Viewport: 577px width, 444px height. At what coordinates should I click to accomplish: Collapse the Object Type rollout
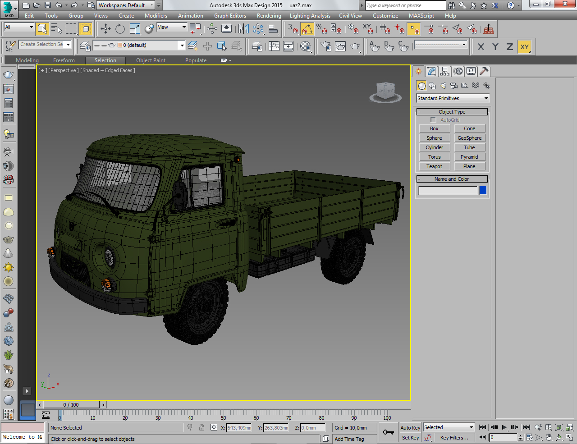point(452,112)
